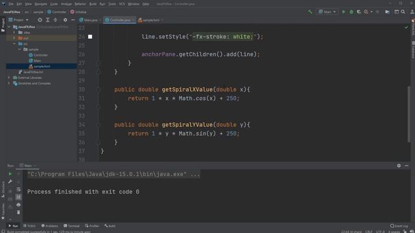Fold getSpiralXValue method at line 30 gutter

pyautogui.click(x=98, y=89)
